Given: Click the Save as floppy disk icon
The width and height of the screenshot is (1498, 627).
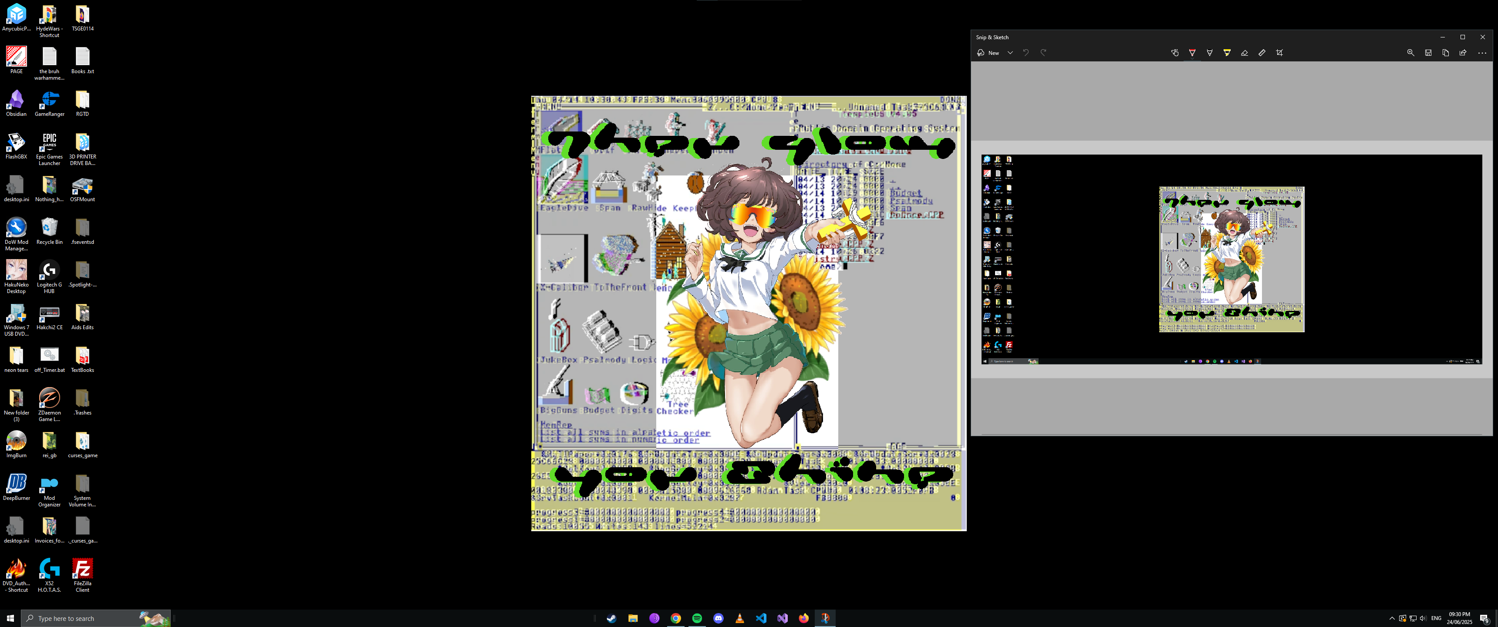Looking at the screenshot, I should click(x=1428, y=53).
